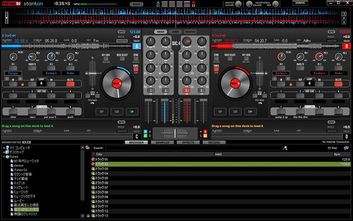Trigger the pump it up sampler pad
This screenshot has height=221, width=353.
tap(281, 111)
